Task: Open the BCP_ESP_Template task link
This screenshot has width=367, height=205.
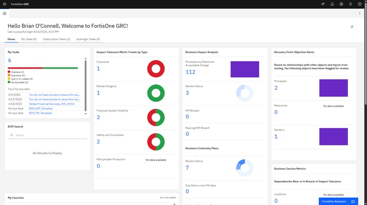Action: 40,108
